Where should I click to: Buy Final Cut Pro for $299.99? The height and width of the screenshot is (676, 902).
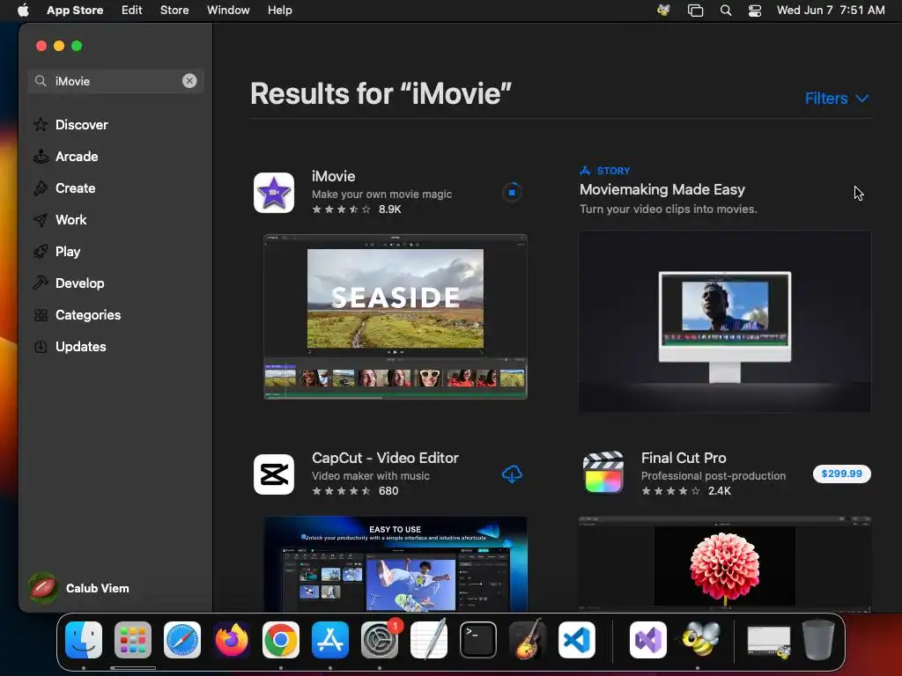tap(841, 474)
